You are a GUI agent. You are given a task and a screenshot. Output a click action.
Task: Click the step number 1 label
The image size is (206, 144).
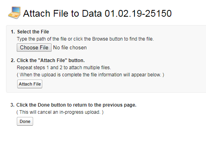point(13,32)
